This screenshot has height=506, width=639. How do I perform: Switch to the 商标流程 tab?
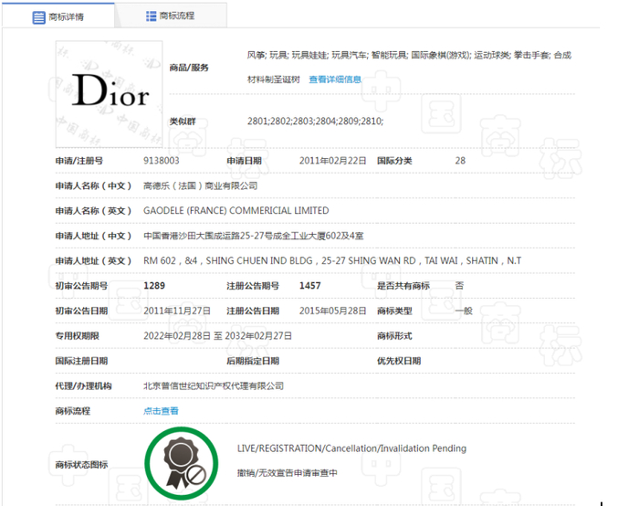click(171, 16)
